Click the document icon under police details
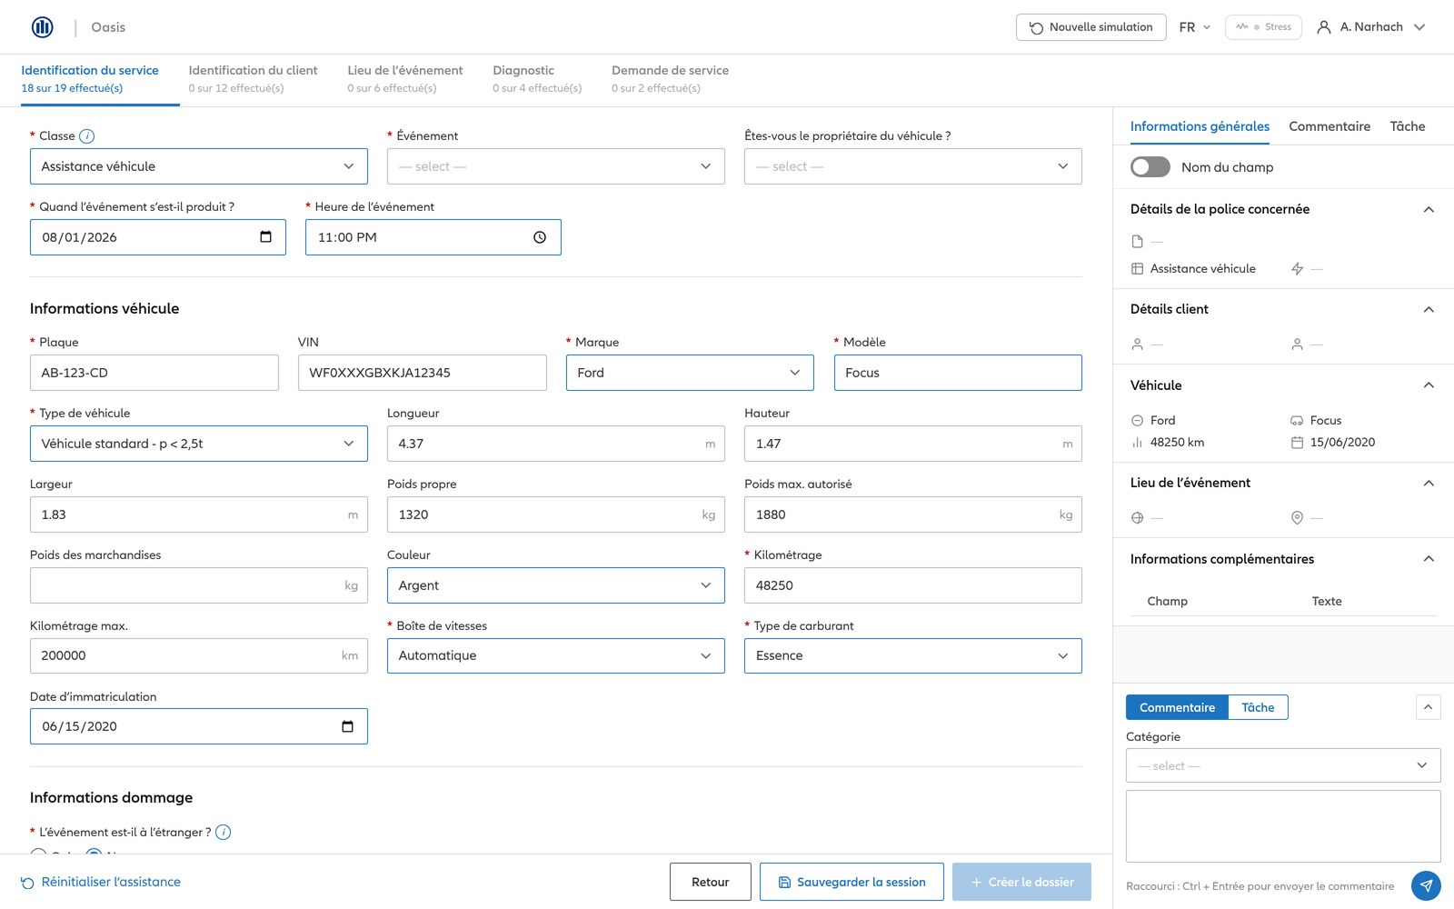 pos(1137,242)
